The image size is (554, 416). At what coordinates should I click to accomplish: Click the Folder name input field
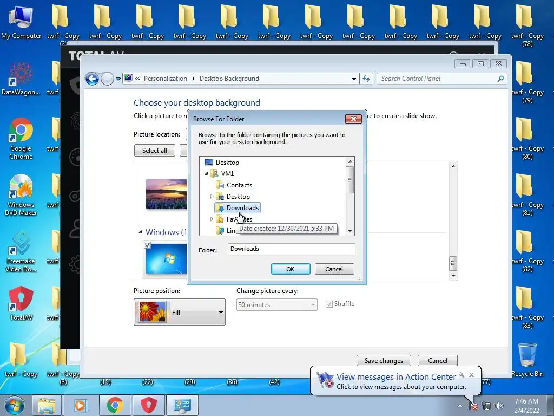click(291, 249)
